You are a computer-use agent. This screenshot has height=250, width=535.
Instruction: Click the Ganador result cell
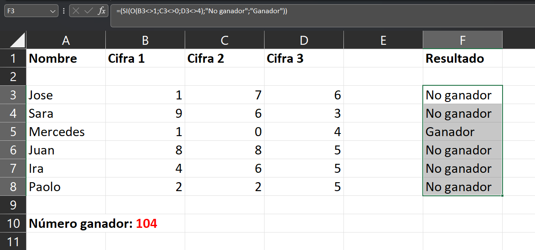point(462,132)
